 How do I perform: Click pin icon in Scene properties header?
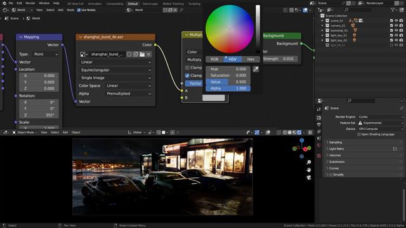(x=401, y=108)
